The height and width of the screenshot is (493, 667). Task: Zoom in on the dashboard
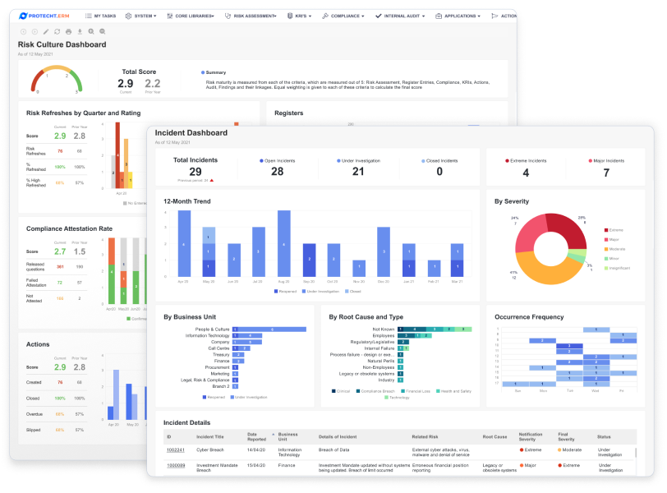coord(90,31)
